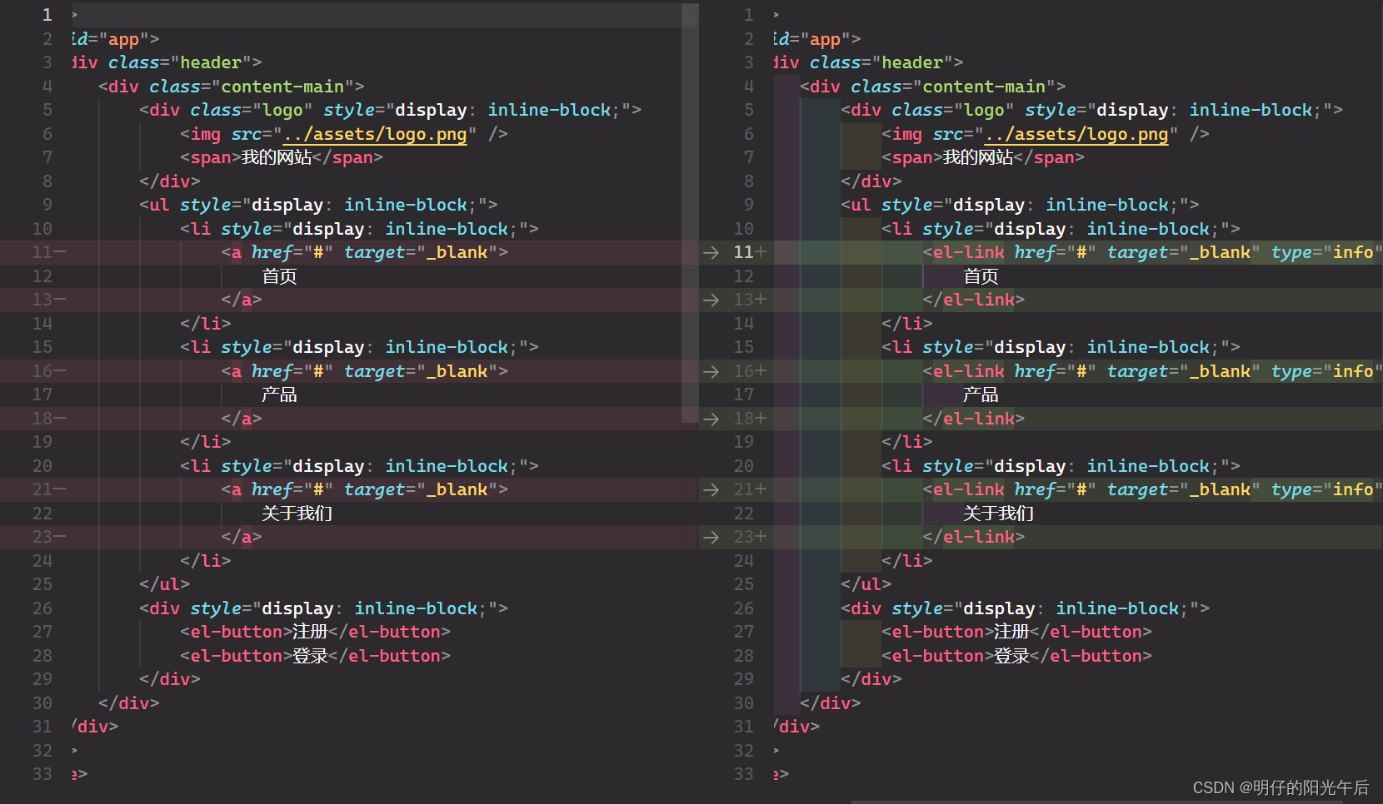Click target="_blank" on left line 16

coord(421,371)
